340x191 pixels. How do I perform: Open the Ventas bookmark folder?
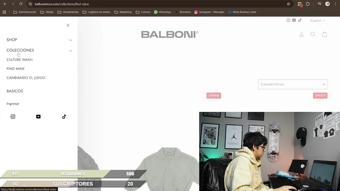pyautogui.click(x=47, y=12)
